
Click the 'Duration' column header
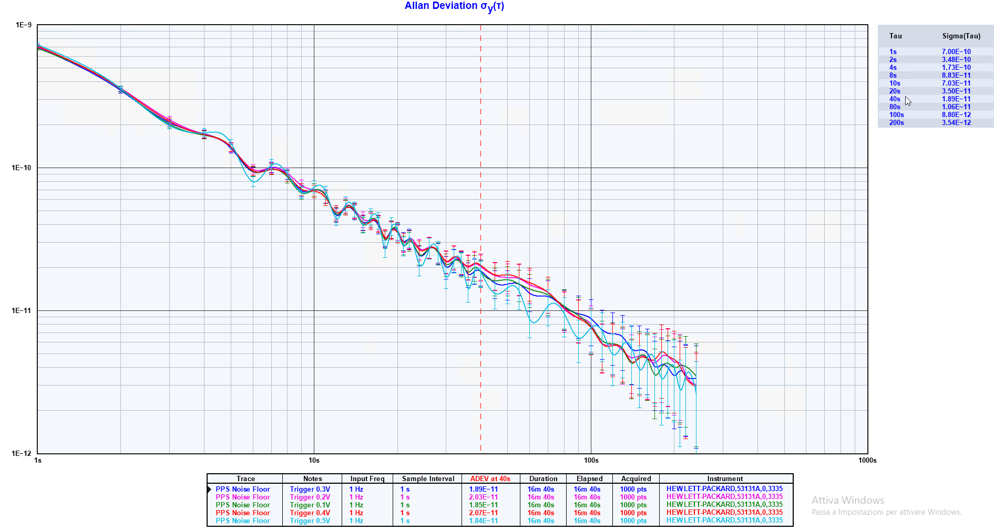(544, 478)
